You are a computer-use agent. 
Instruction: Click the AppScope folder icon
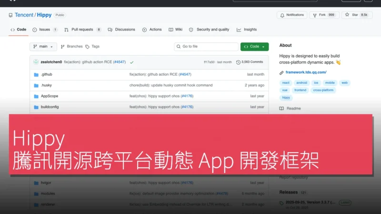pos(36,97)
